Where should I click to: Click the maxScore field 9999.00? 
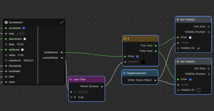28,61
